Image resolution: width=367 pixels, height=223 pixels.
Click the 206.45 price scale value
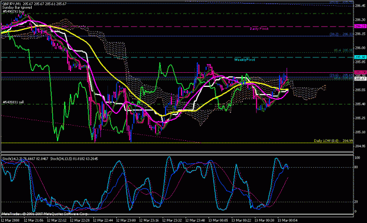(360, 6)
